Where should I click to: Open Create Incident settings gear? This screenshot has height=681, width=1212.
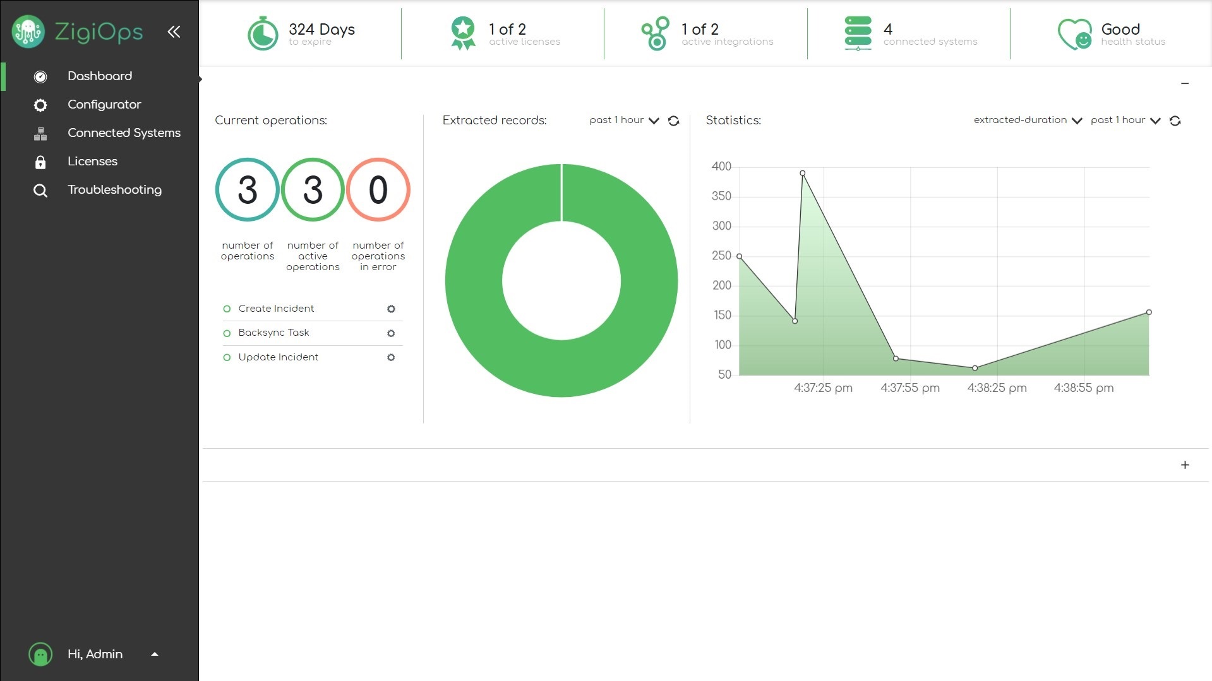pyautogui.click(x=391, y=309)
